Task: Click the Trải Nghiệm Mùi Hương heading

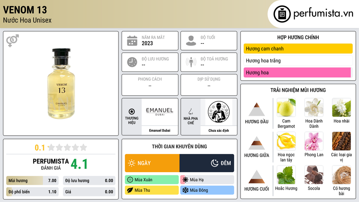Action: pos(298,90)
